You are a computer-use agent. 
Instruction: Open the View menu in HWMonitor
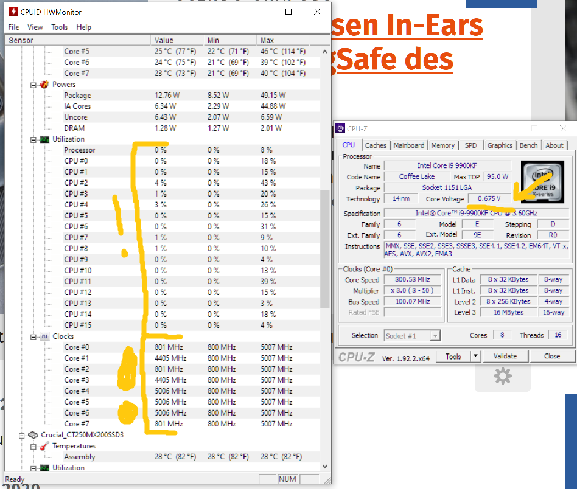pos(35,27)
